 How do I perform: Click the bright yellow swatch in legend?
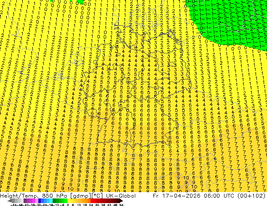pos(69,201)
